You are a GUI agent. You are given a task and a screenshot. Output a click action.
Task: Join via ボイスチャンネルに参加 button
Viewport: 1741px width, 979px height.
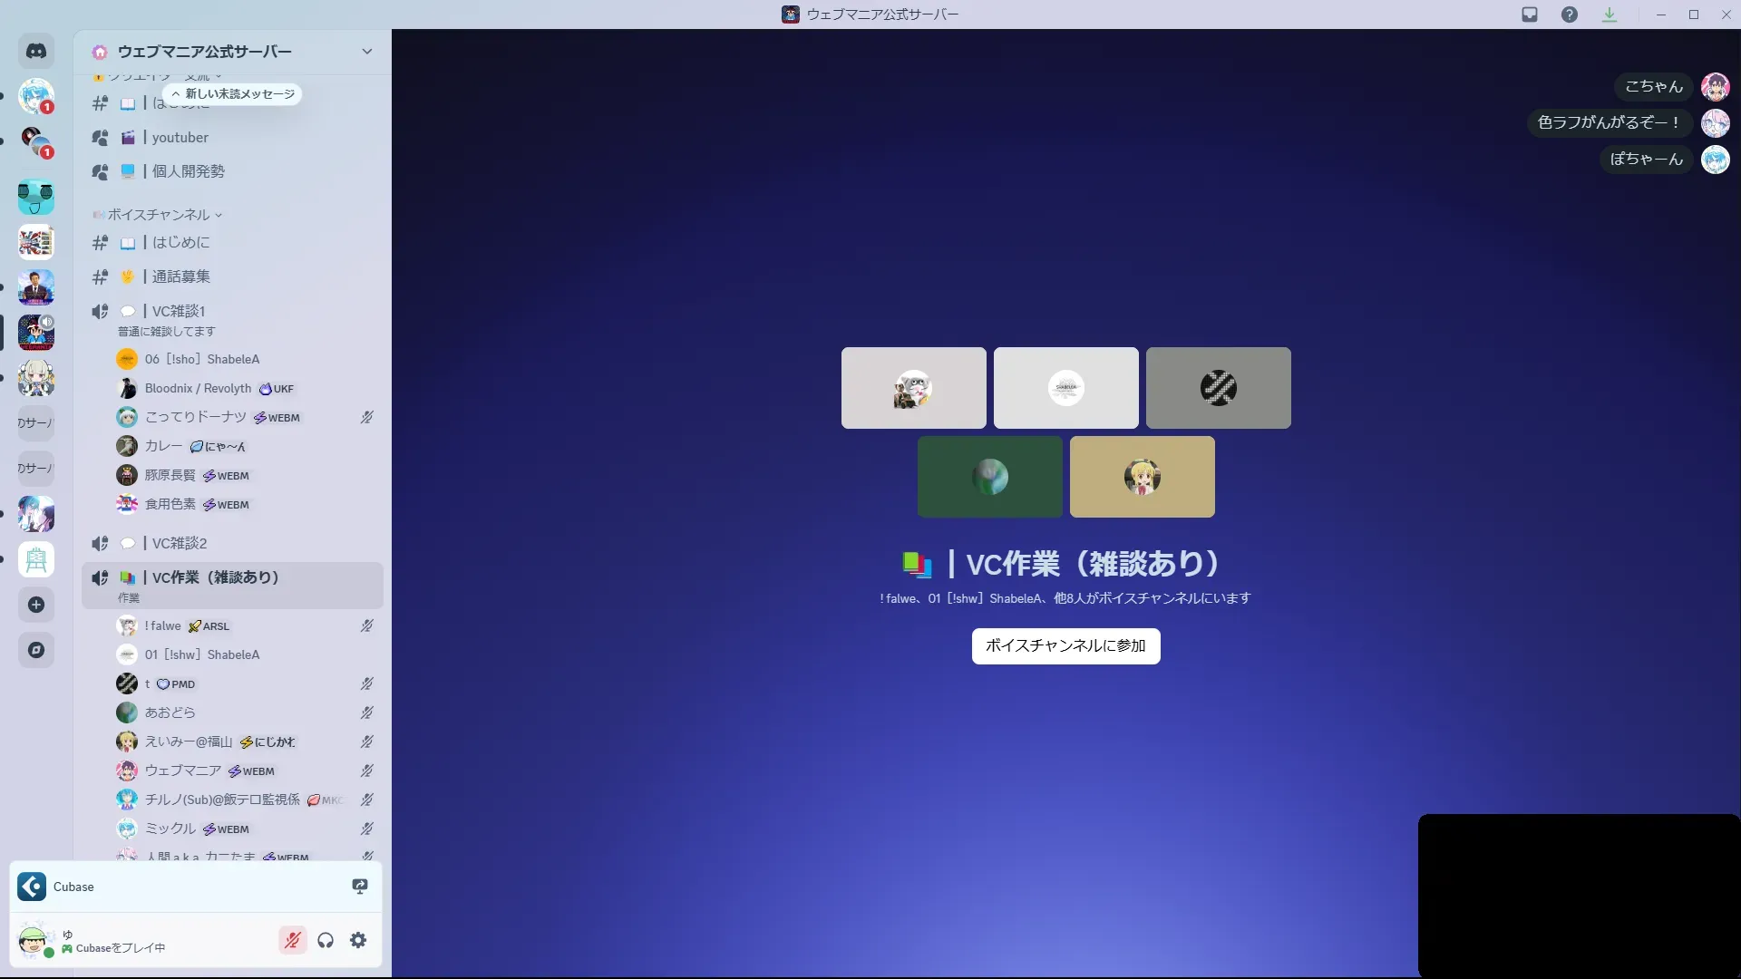[x=1065, y=645]
